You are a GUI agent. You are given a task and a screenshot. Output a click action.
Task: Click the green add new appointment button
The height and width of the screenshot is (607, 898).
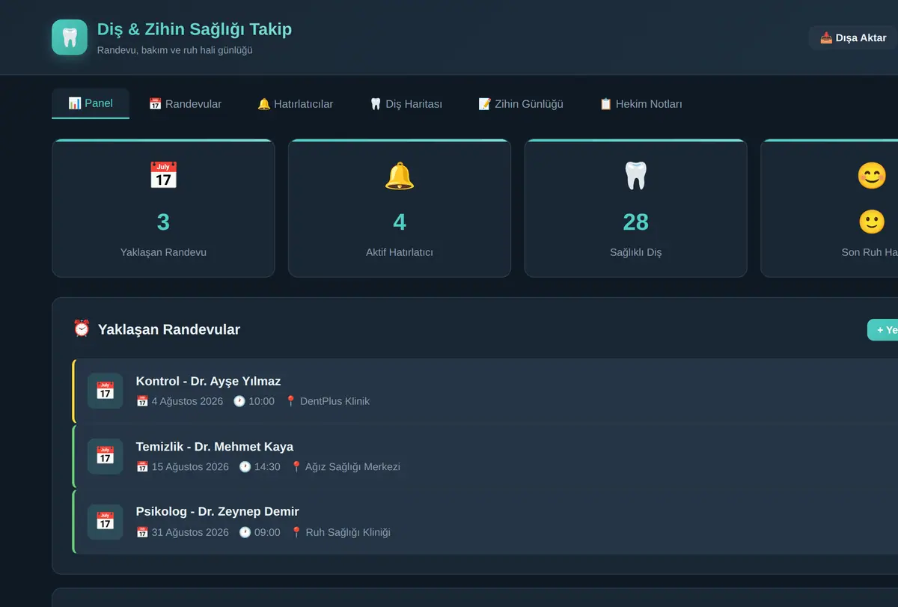tap(883, 330)
